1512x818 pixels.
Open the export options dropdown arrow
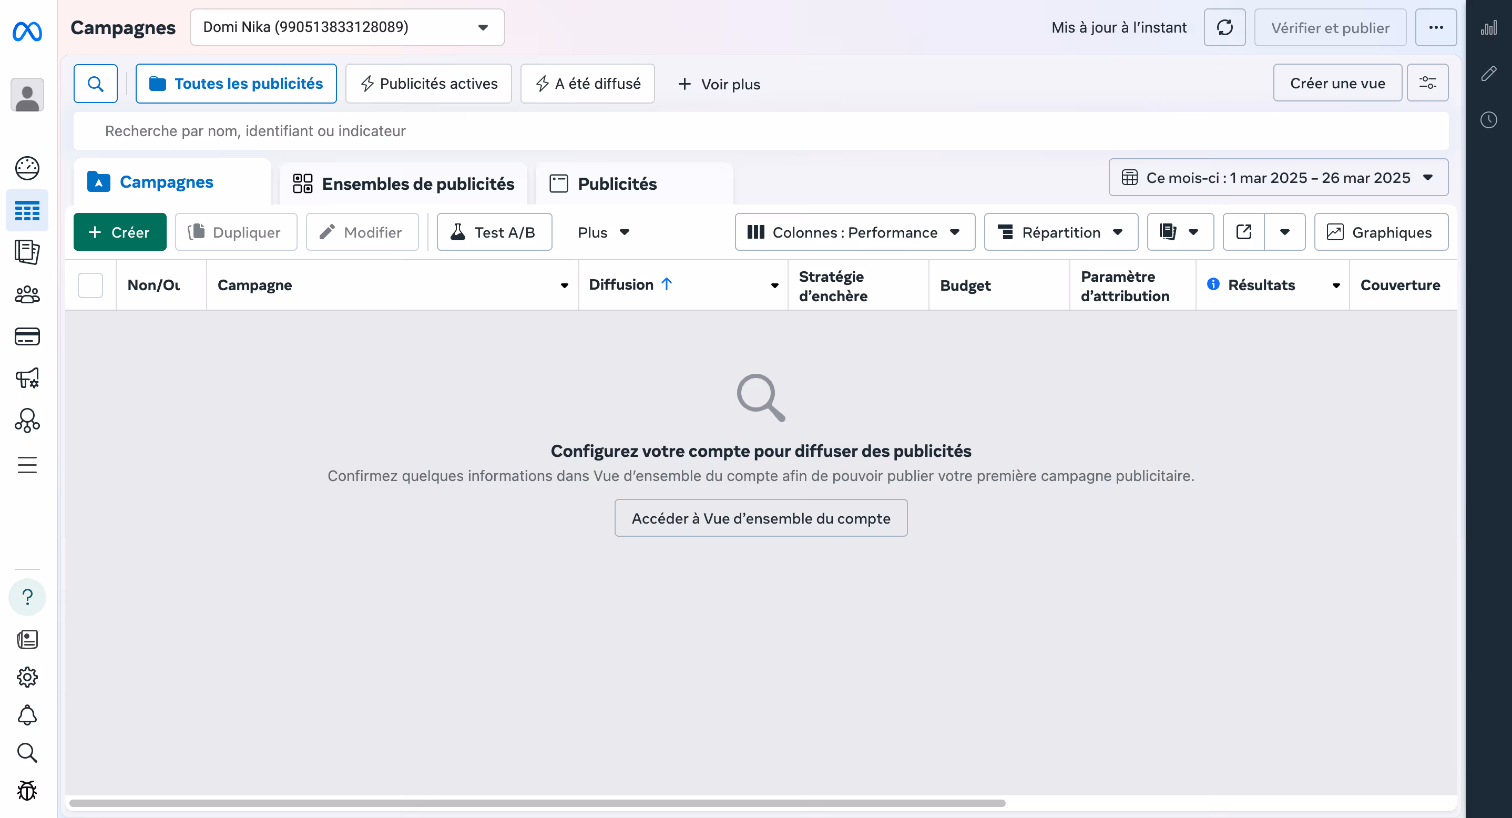pos(1285,232)
